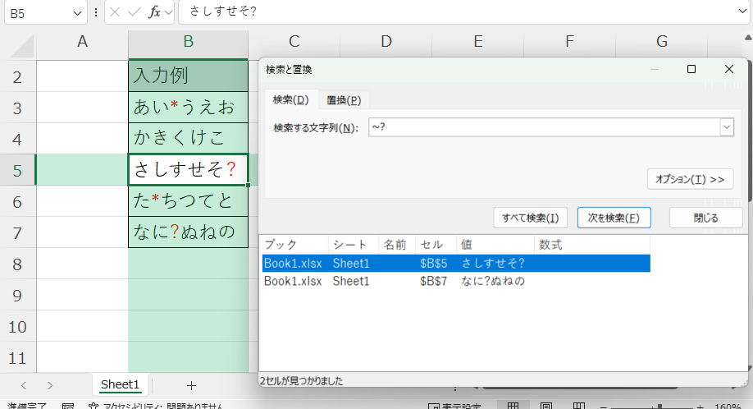Select column A header
This screenshot has height=409, width=753.
(x=82, y=42)
